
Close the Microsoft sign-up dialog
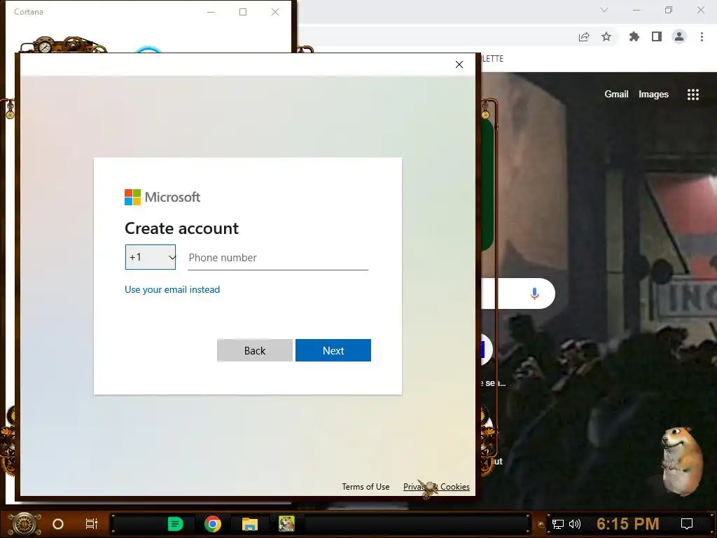[x=459, y=64]
